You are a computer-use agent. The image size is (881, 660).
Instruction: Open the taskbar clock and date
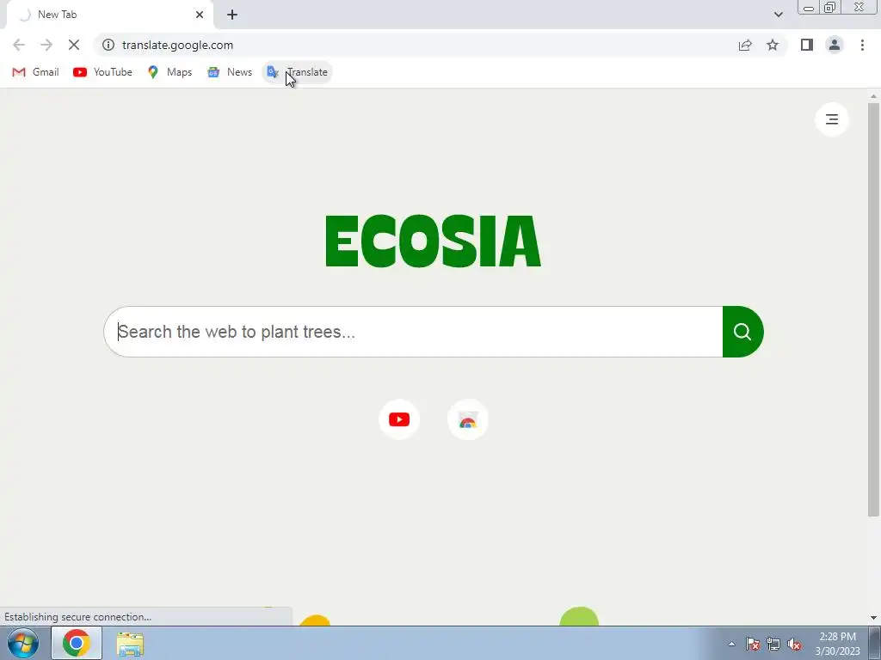click(x=837, y=644)
